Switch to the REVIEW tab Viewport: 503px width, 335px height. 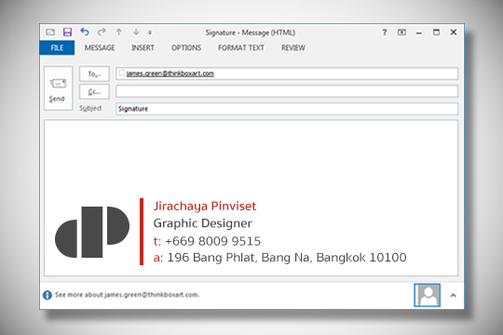(293, 47)
